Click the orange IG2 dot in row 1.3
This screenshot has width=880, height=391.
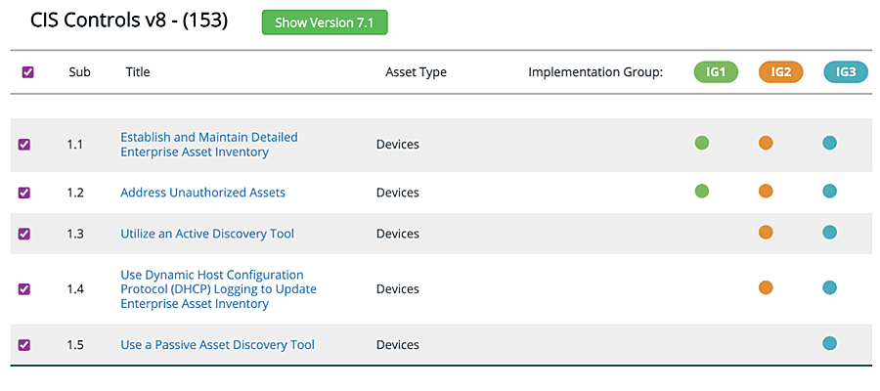tap(766, 233)
